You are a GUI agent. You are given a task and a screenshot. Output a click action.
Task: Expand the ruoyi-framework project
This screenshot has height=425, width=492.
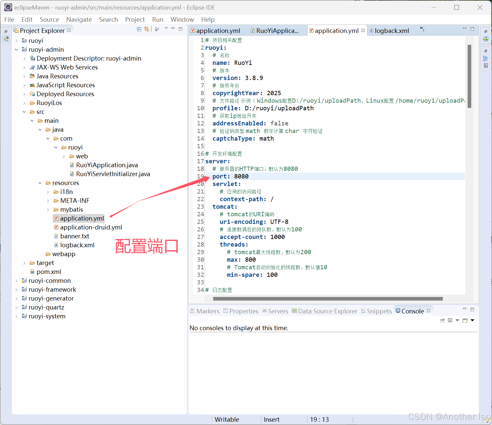click(x=16, y=290)
